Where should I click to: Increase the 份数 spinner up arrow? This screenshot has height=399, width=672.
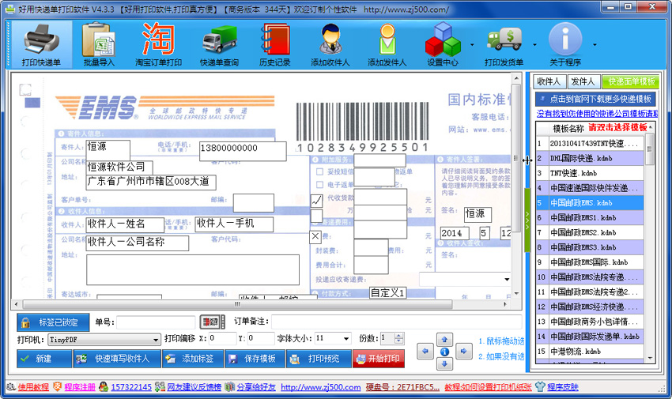[399, 336]
